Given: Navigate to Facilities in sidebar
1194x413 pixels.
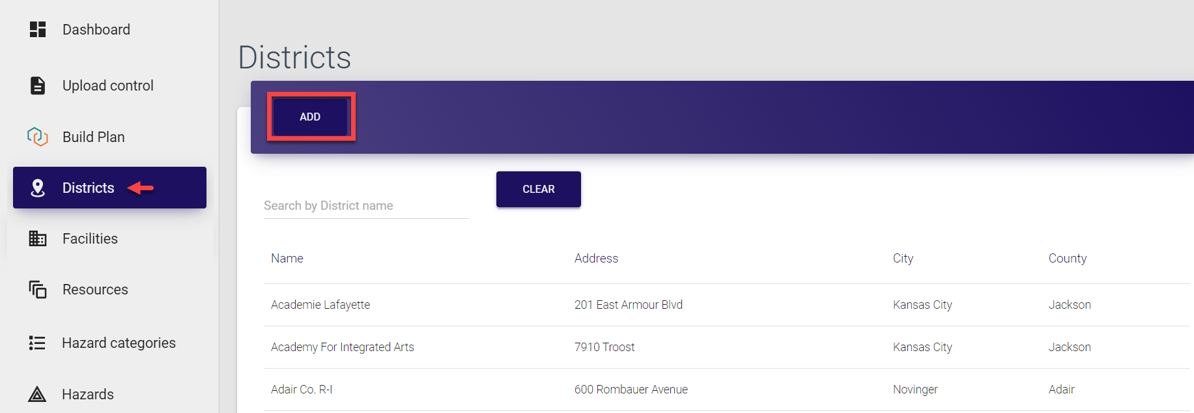Looking at the screenshot, I should [90, 238].
